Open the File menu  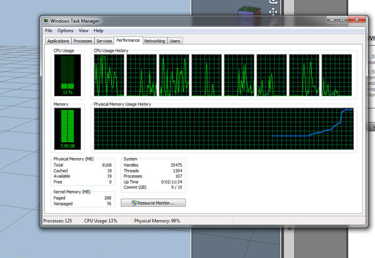pyautogui.click(x=49, y=31)
